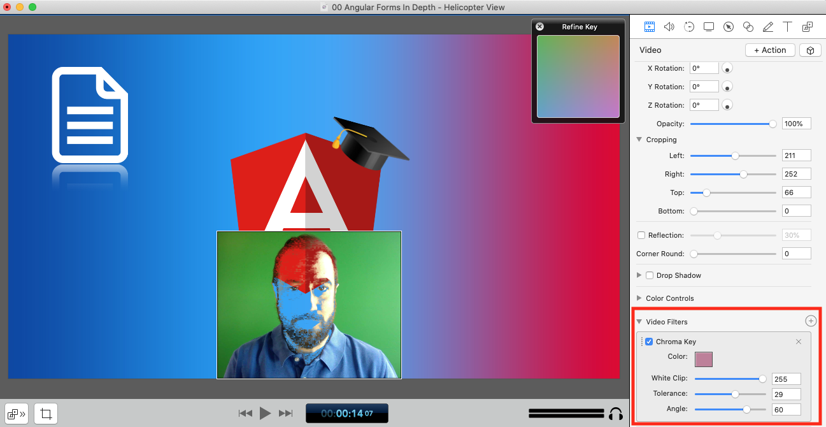Open the Video properties tab
The image size is (826, 427).
tap(649, 27)
